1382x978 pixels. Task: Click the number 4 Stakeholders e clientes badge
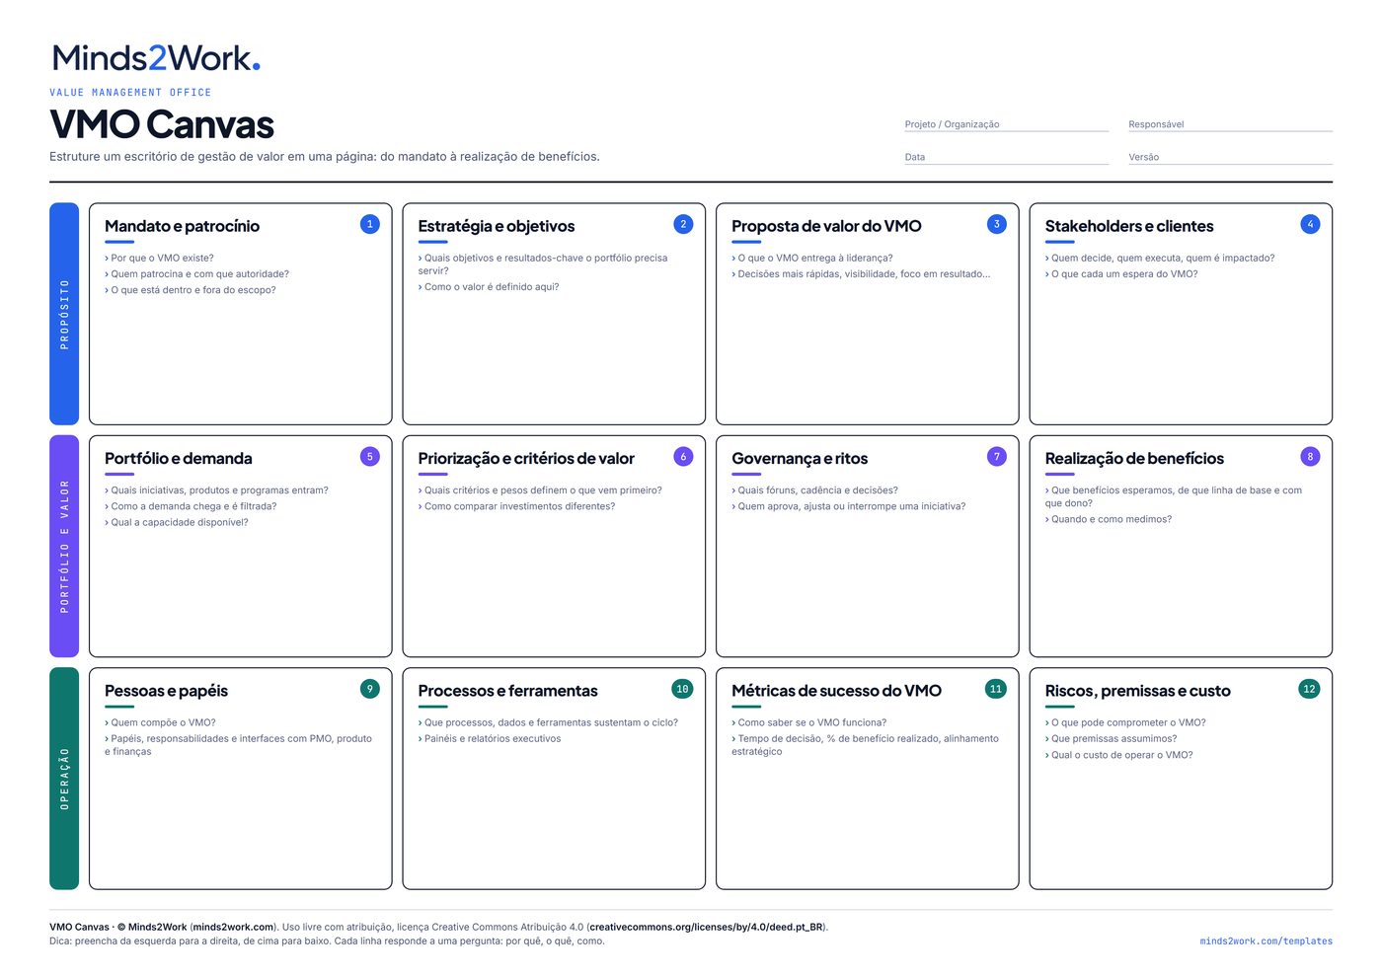click(1310, 224)
